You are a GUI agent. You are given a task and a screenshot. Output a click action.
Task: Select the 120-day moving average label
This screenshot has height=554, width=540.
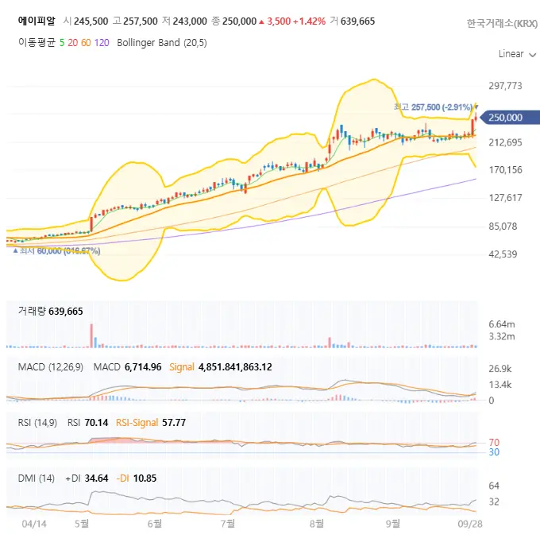102,43
